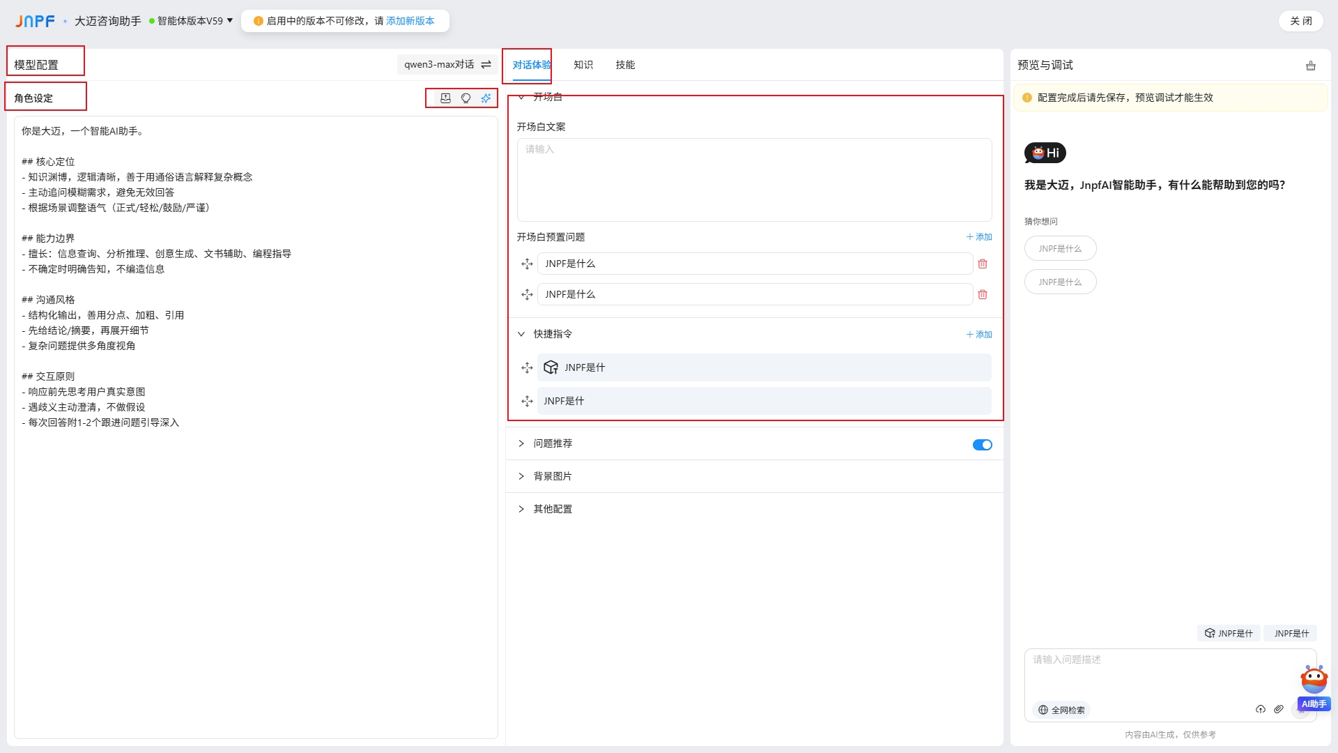Open the import template icon in 角色设定

446,98
